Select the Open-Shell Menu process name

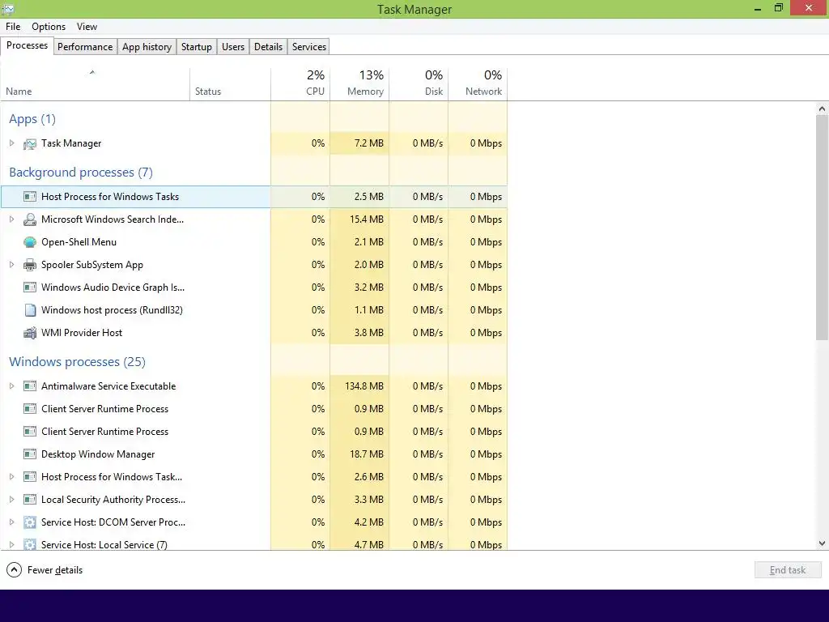click(x=79, y=242)
